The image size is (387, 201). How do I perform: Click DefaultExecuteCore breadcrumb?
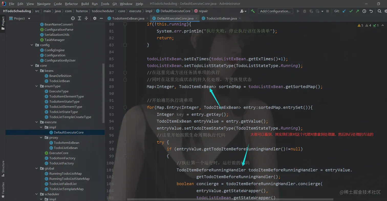pyautogui.click(x=173, y=11)
